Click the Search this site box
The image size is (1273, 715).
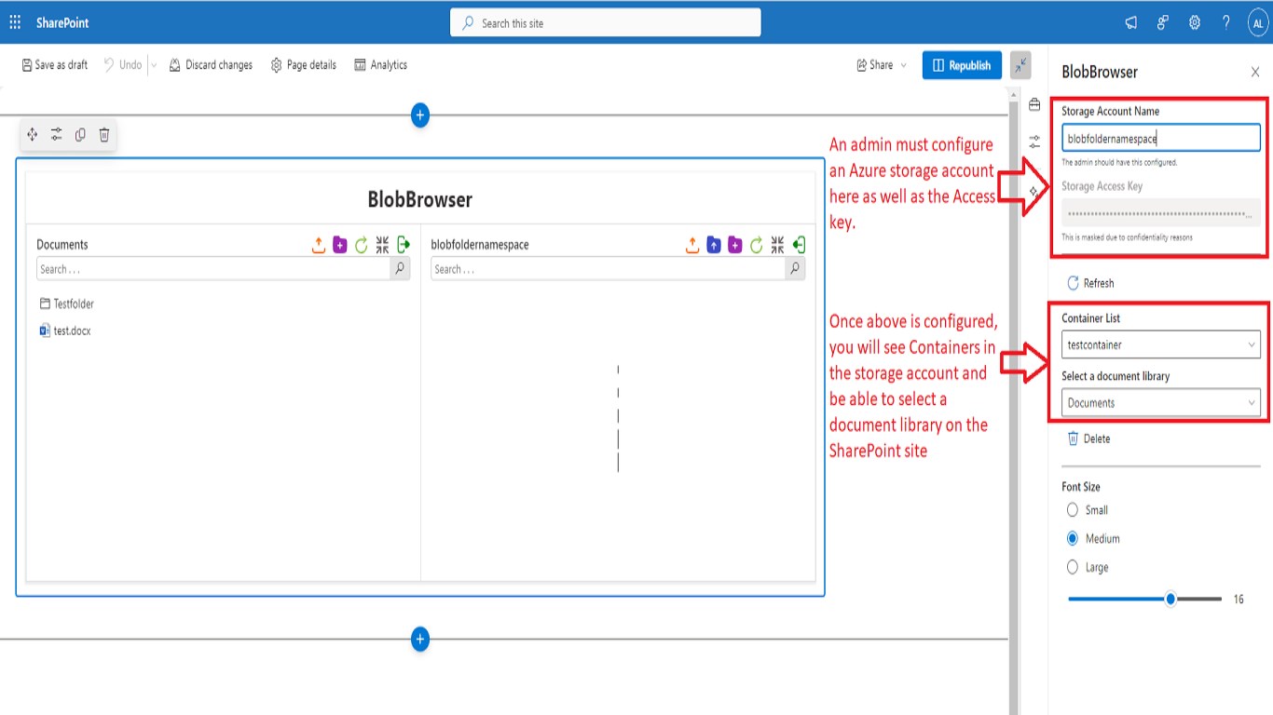point(606,23)
